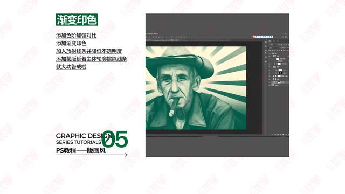345x194 pixels.
Task: Click the green 渐变印色 title banner
Action: [77, 20]
